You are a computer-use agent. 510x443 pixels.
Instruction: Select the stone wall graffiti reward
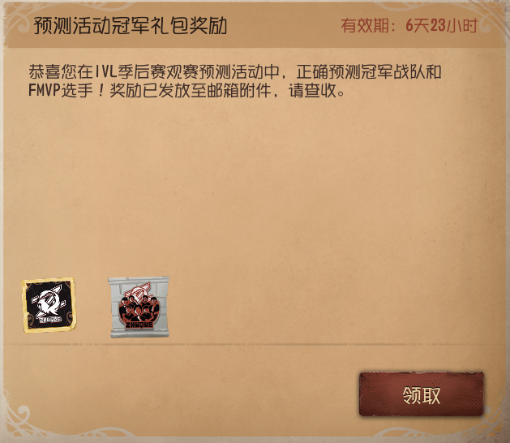pyautogui.click(x=139, y=307)
